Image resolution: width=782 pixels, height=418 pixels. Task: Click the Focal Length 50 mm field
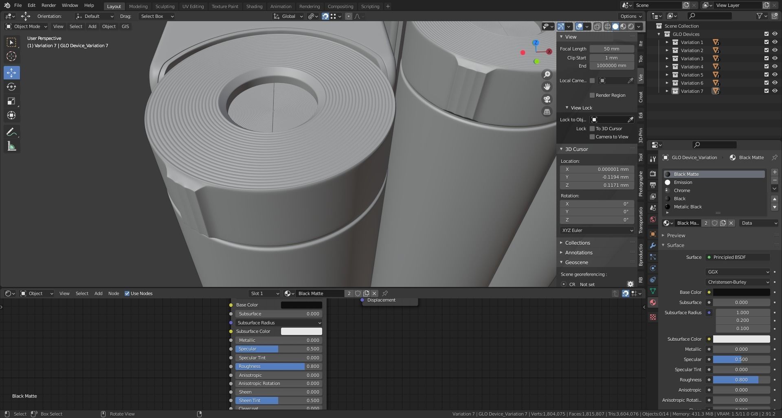(612, 49)
